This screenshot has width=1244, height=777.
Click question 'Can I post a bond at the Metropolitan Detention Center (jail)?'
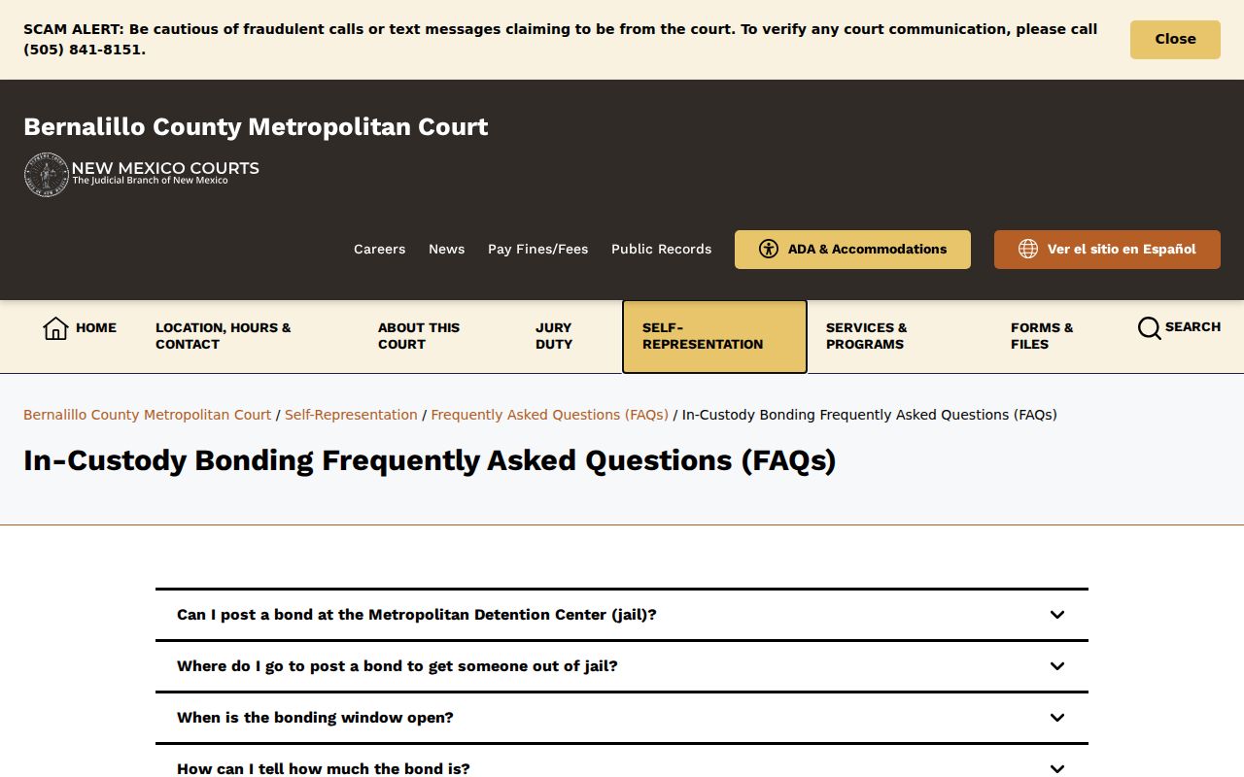[417, 615]
